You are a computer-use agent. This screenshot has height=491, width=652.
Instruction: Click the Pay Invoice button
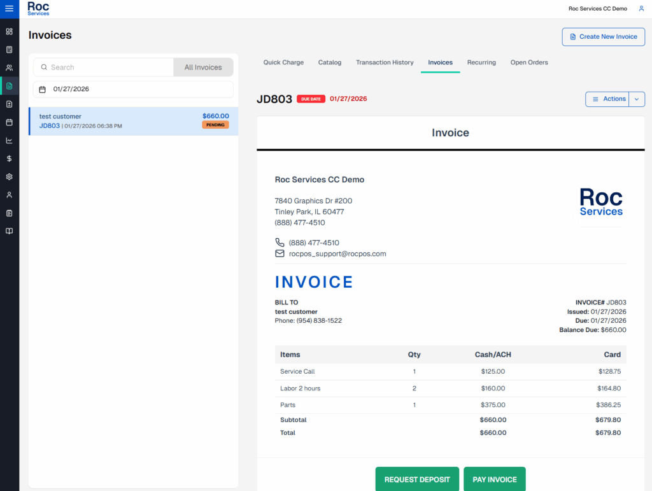tap(494, 478)
